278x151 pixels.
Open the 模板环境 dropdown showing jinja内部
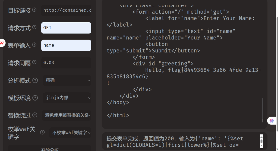coord(67,98)
